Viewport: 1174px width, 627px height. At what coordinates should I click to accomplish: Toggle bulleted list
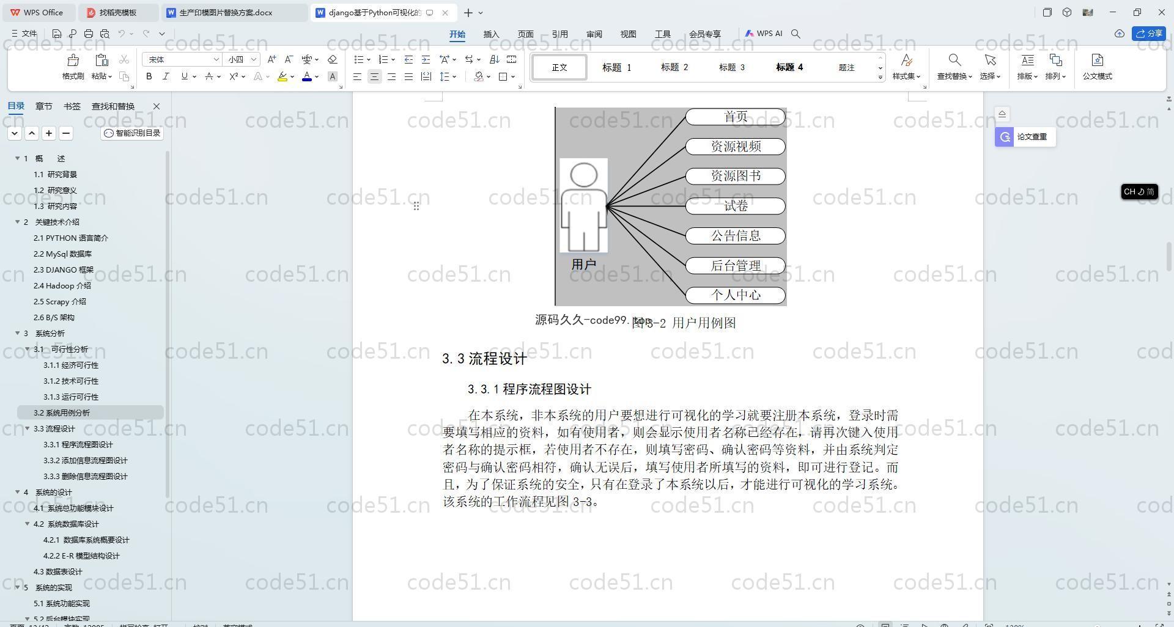pyautogui.click(x=359, y=59)
